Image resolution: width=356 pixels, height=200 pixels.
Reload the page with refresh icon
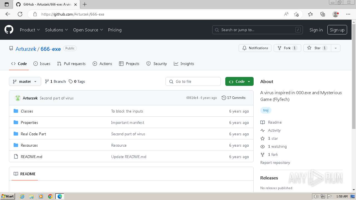(20, 14)
